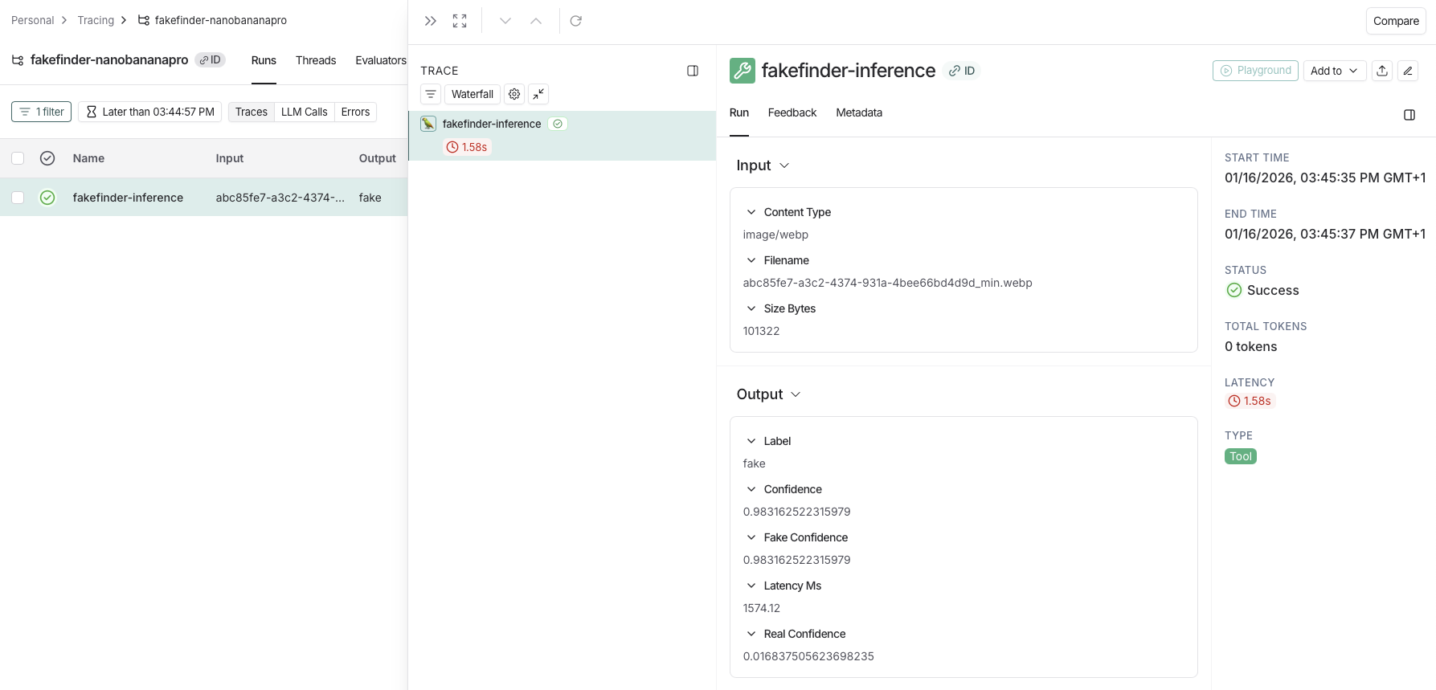Check the fakefinder-inference row checkbox
Screen dimensions: 1436x690
[x=18, y=198]
